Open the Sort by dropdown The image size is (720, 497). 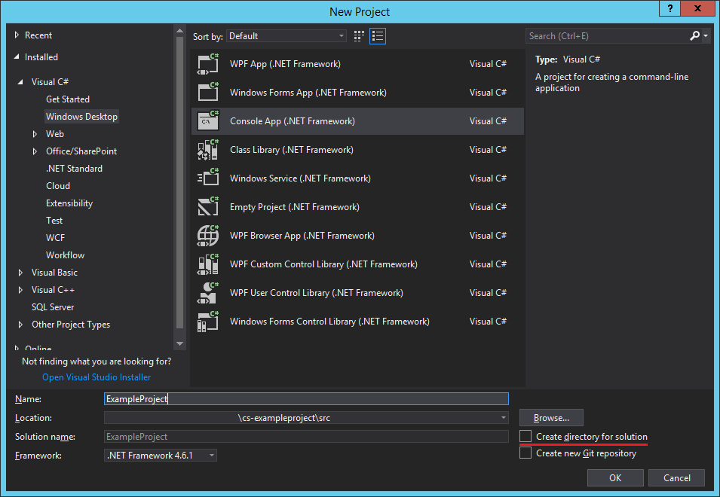pyautogui.click(x=286, y=36)
